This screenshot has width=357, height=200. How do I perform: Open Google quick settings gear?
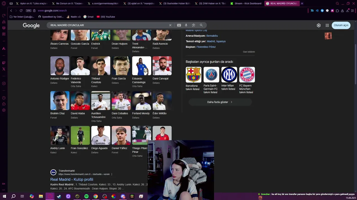(319, 25)
